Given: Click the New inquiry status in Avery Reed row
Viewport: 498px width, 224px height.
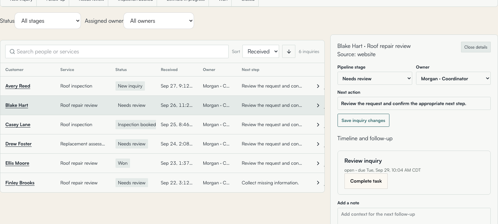Looking at the screenshot, I should tap(130, 86).
